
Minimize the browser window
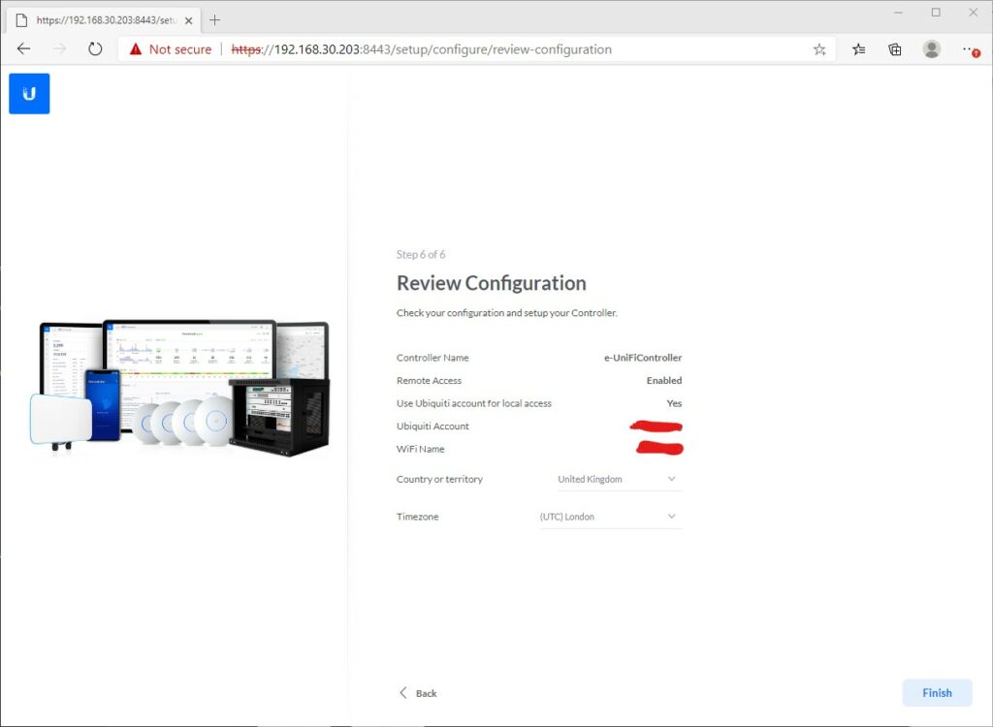click(x=898, y=13)
